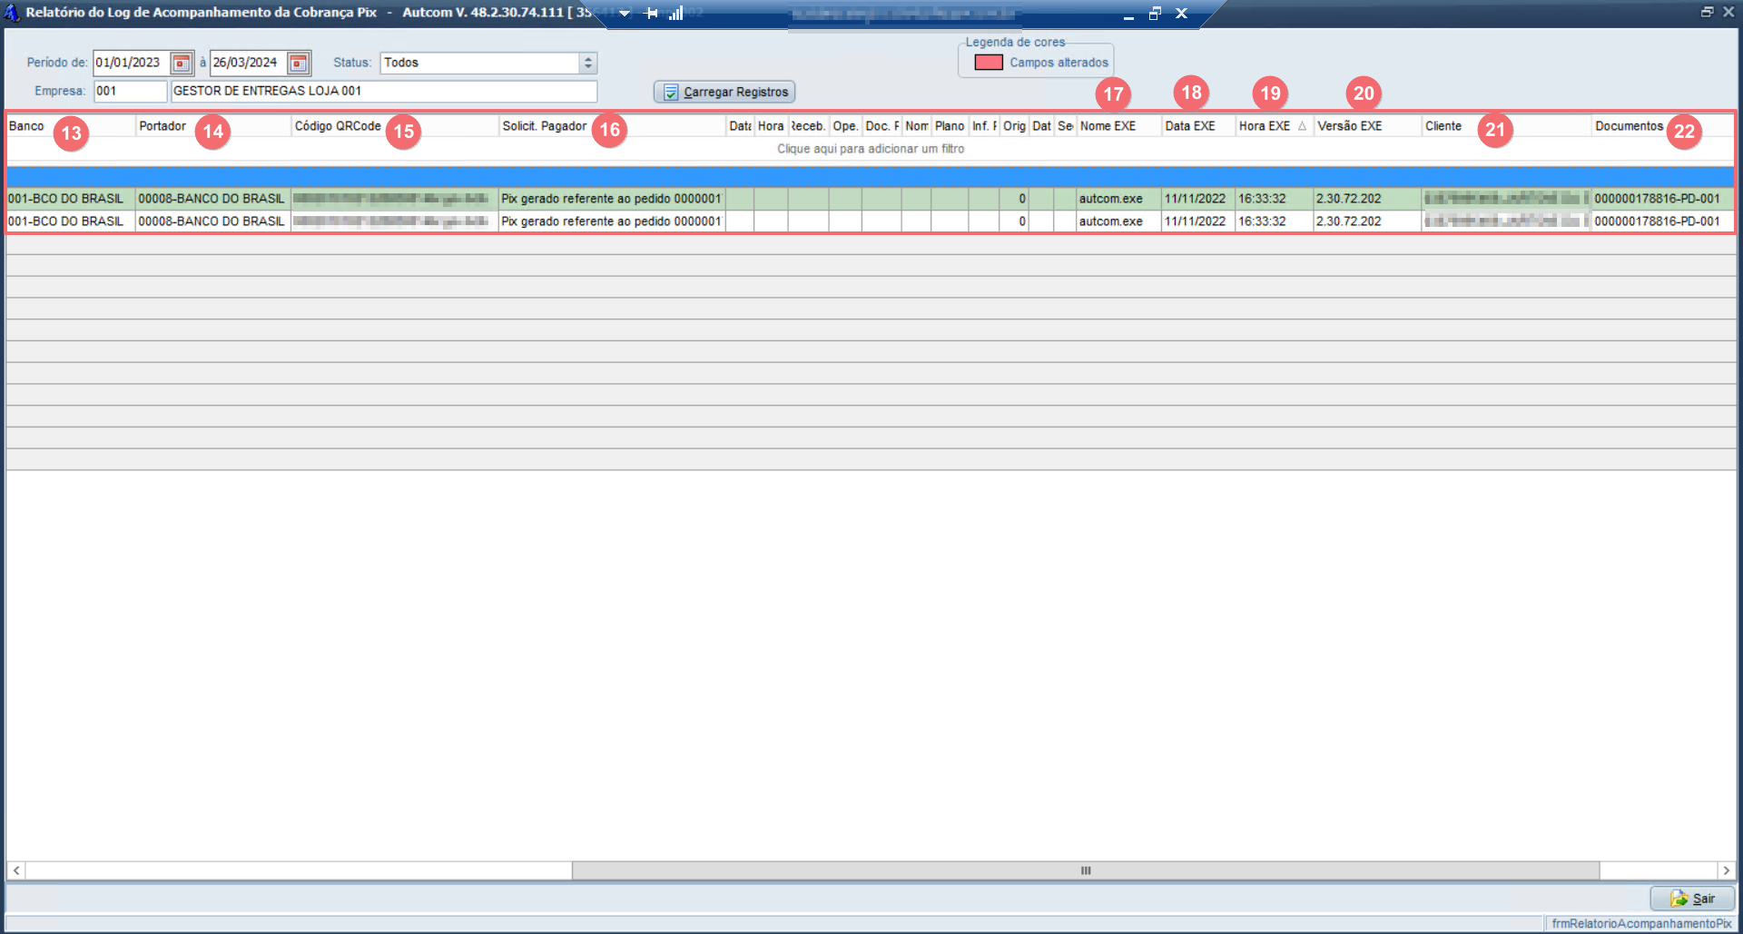The width and height of the screenshot is (1743, 934).
Task: Click the horizontal scrollbar right arrow
Action: 1726,870
